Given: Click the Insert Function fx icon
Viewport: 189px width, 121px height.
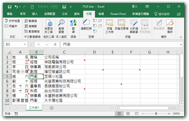Looking at the screenshot, I should pos(55,45).
